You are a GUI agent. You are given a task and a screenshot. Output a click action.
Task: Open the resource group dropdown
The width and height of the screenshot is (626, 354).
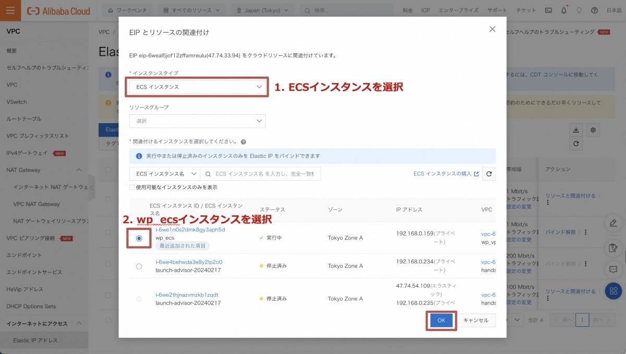[x=197, y=120]
